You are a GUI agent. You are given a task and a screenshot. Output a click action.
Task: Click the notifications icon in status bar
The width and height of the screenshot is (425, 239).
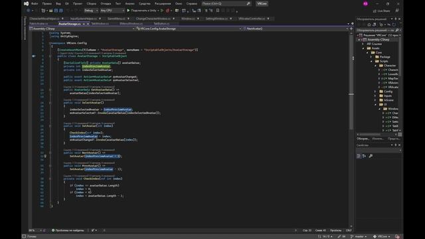click(x=397, y=236)
